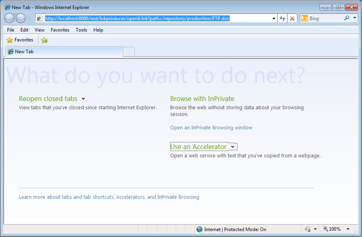362x237 pixels.
Task: Click the Refresh page icon
Action: (x=282, y=19)
